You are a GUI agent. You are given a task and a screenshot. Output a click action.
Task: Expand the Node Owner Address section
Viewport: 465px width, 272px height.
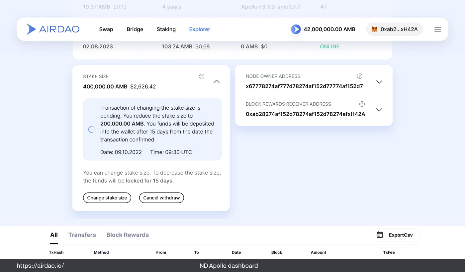379,82
